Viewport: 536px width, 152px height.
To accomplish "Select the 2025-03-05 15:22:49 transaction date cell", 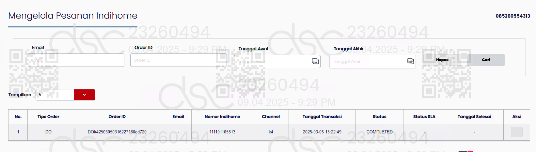I will [x=322, y=132].
